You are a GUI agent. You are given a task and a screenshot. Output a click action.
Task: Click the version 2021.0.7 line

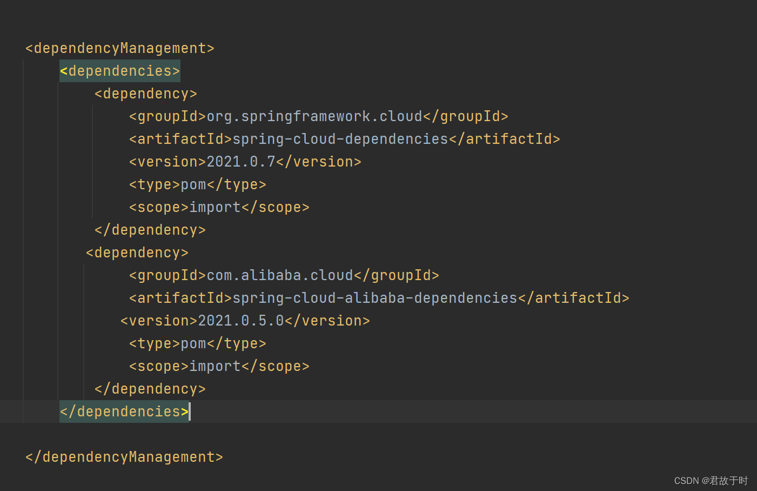[x=245, y=162]
